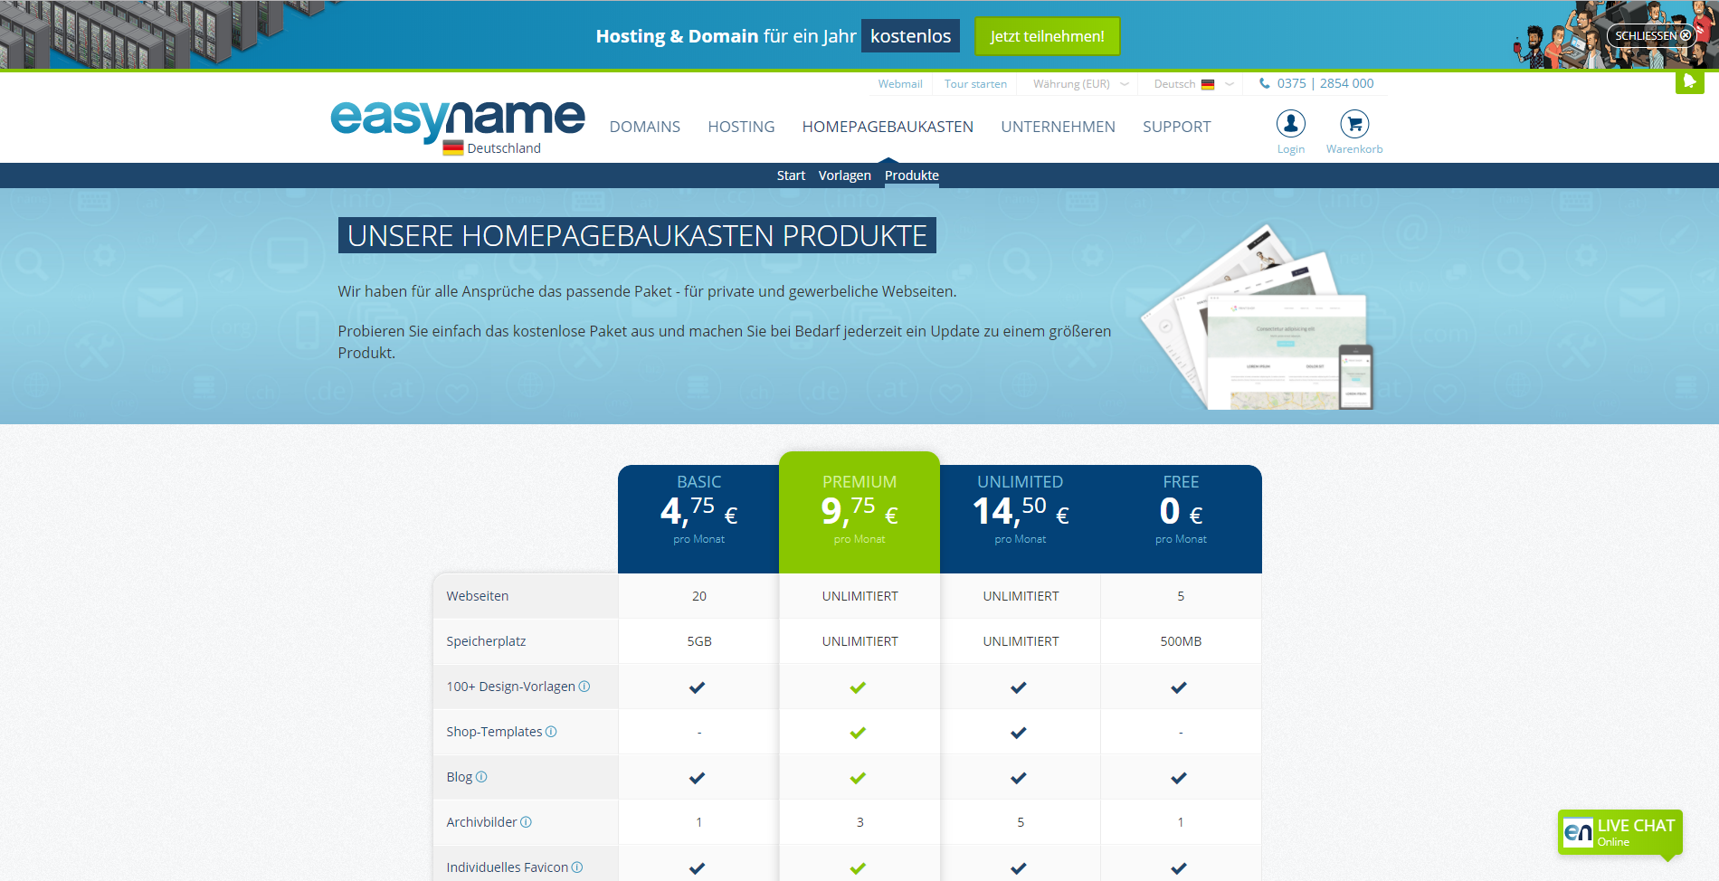Open info icon beside Archivbilder
The image size is (1719, 881).
coord(526,822)
